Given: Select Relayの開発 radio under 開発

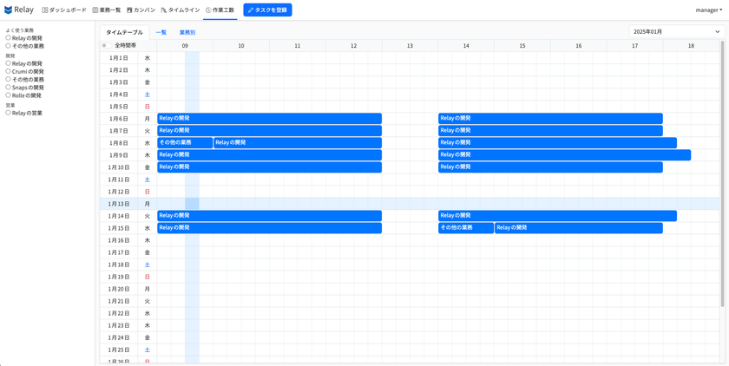Looking at the screenshot, I should click(8, 63).
